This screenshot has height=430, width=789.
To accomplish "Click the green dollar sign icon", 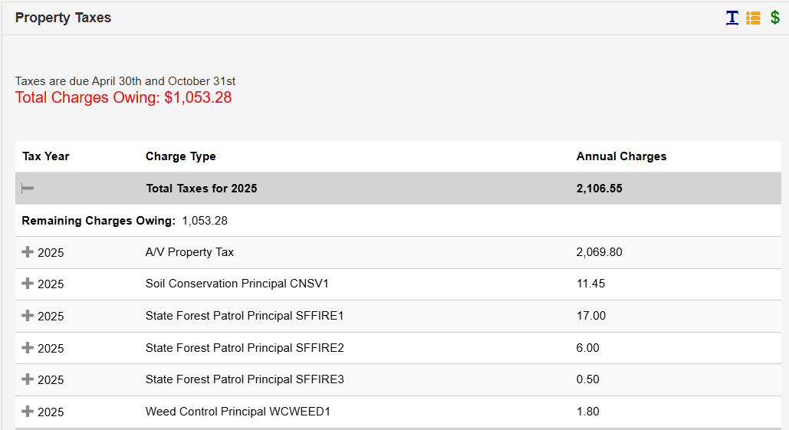I will tap(774, 18).
